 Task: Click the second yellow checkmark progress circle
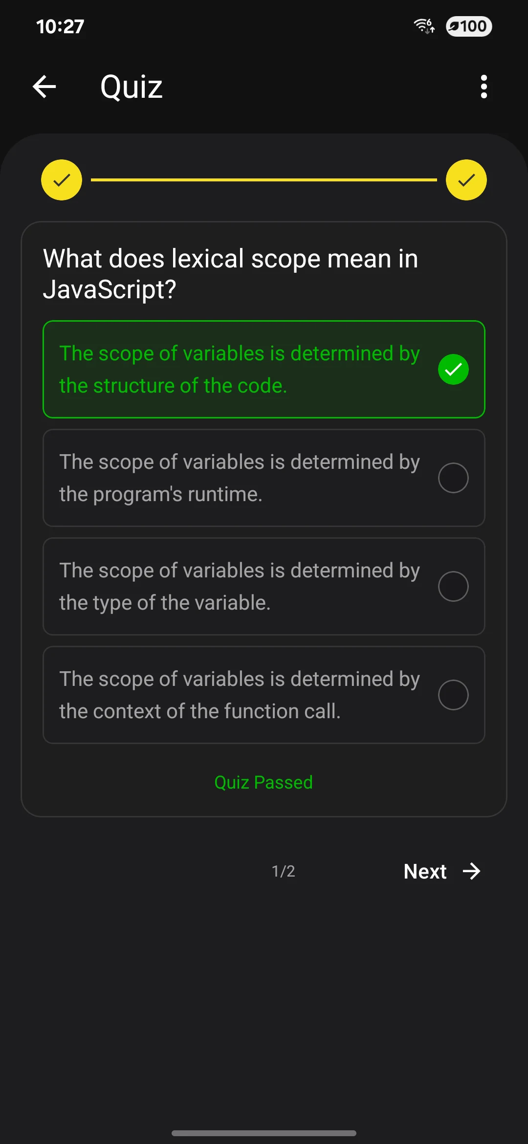tap(466, 180)
